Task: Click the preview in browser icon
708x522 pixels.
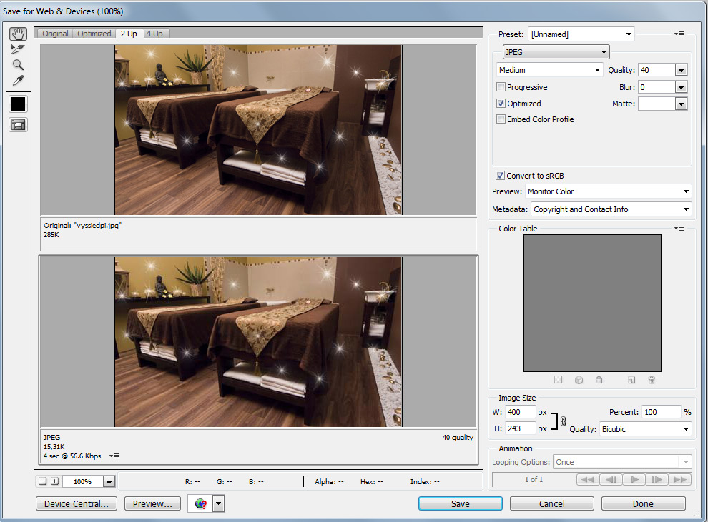Action: click(201, 503)
